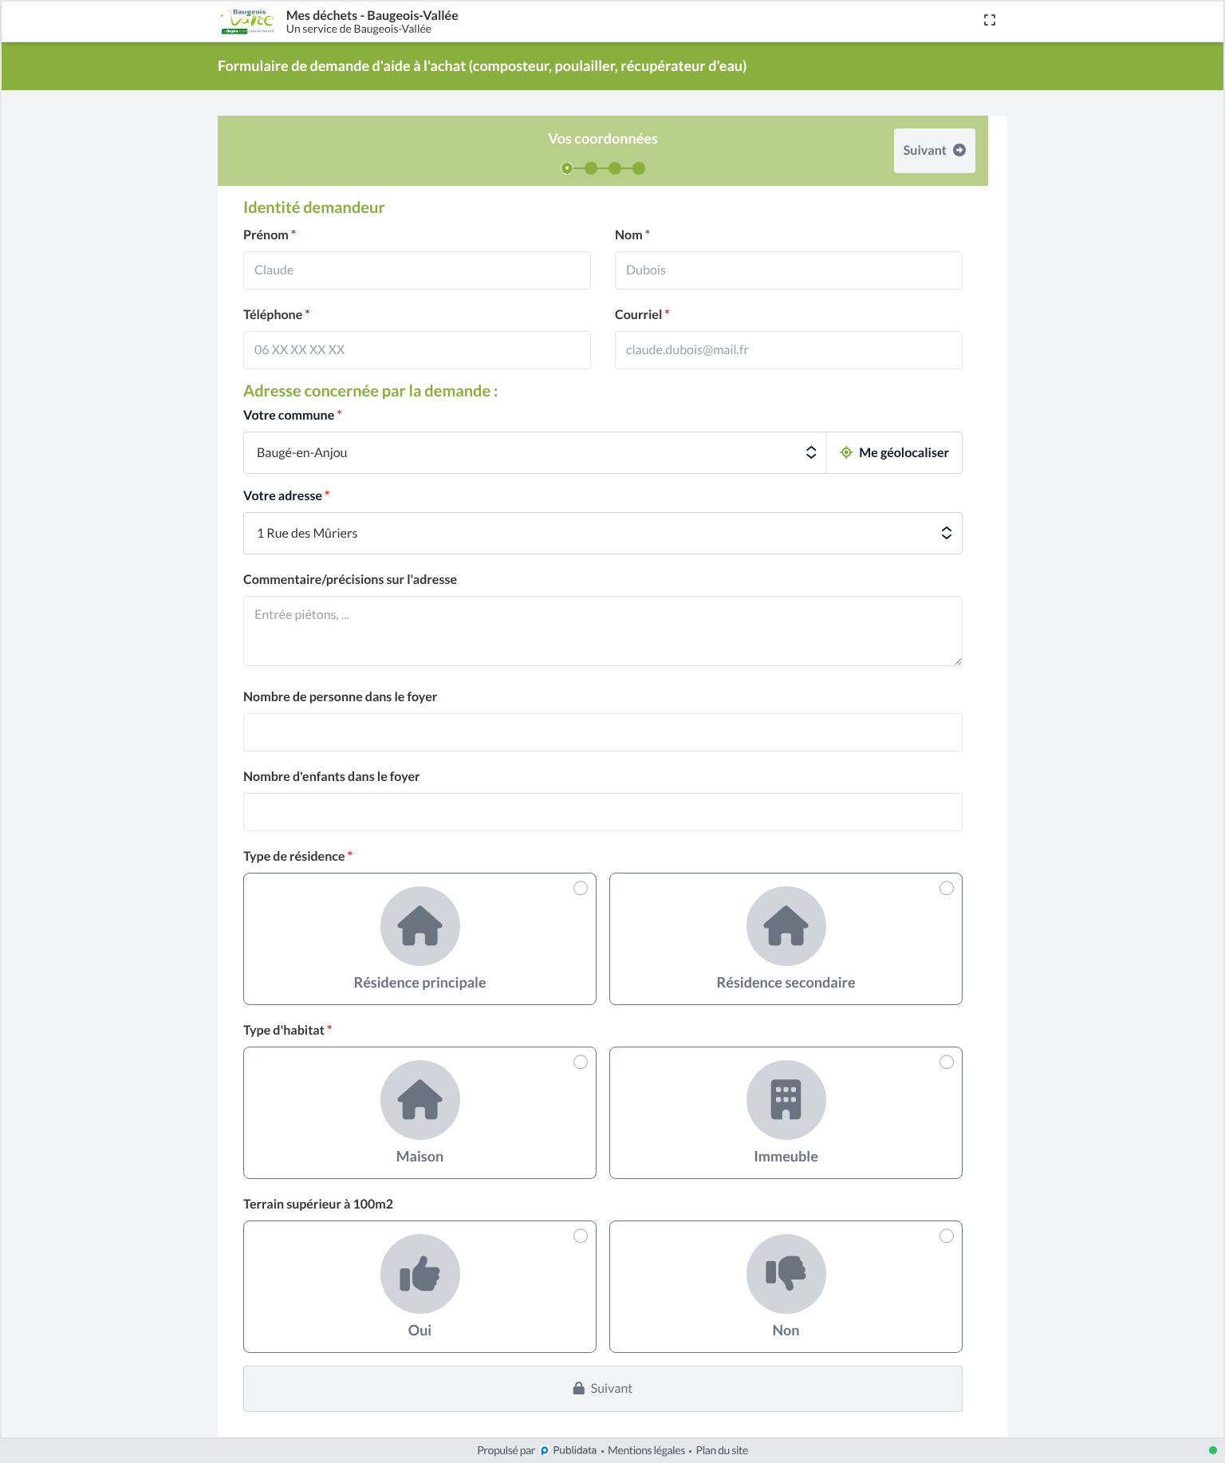The width and height of the screenshot is (1225, 1463).
Task: Toggle fullscreen mode icon in header
Action: click(990, 21)
